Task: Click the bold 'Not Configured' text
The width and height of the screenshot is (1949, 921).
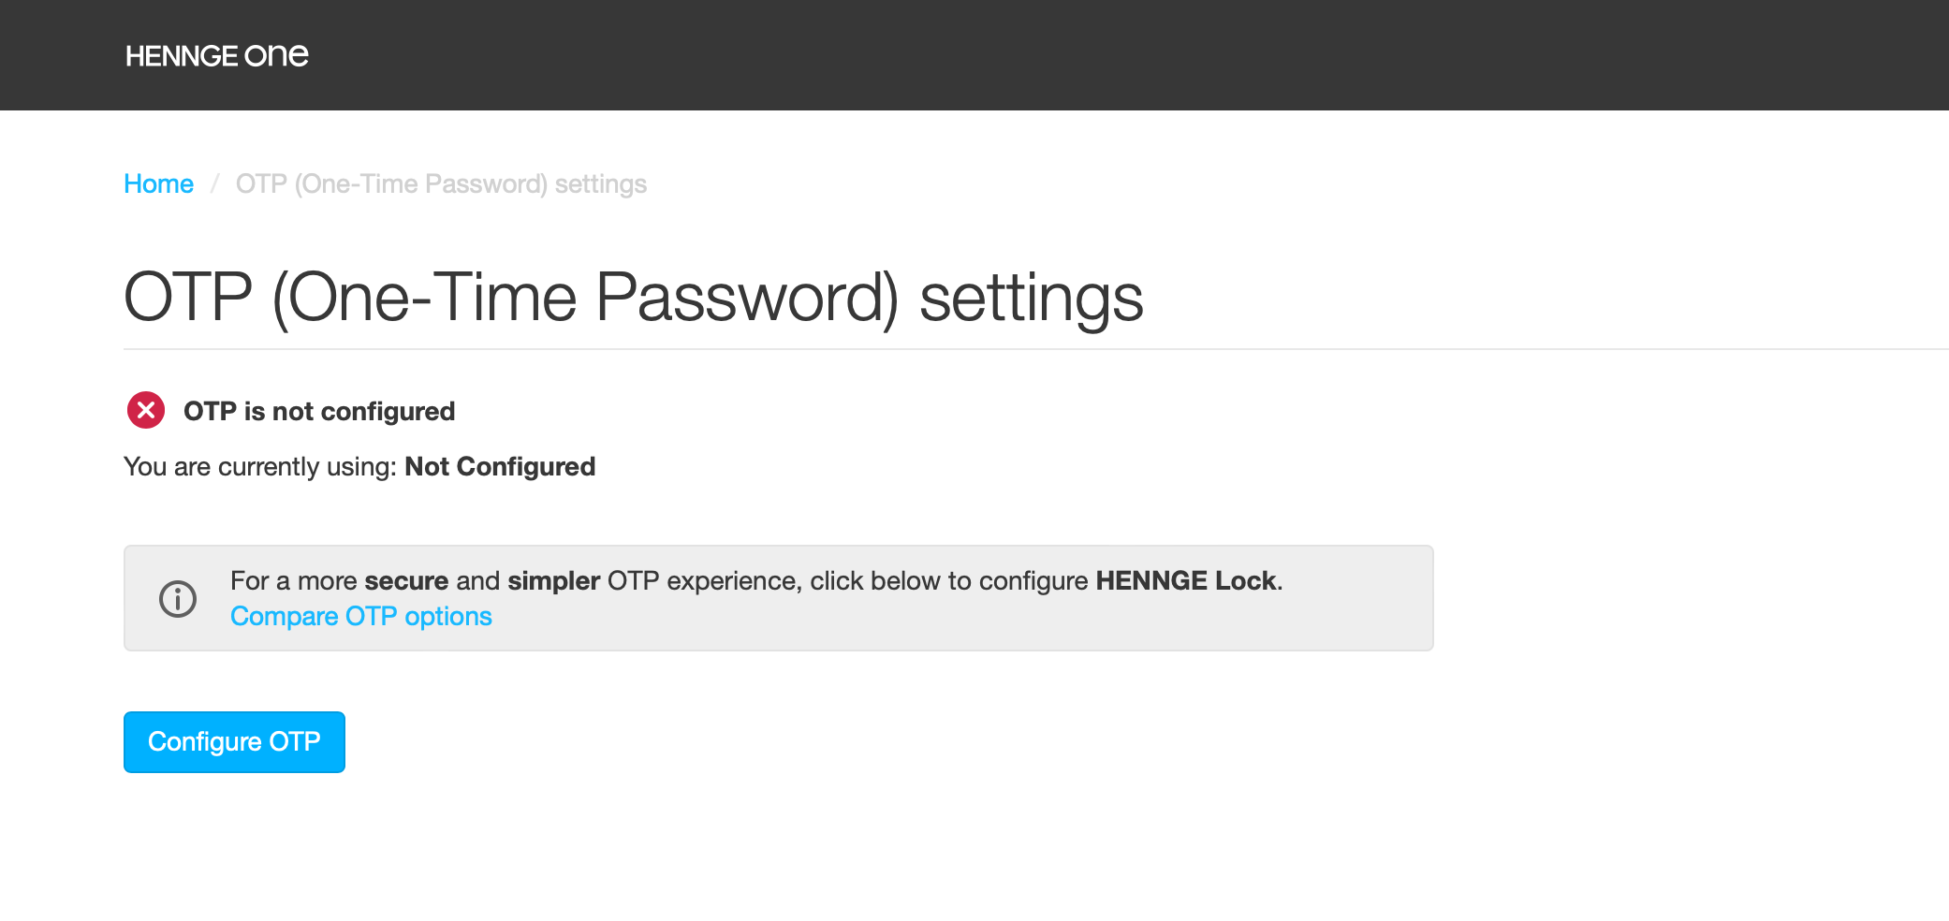Action: click(499, 466)
